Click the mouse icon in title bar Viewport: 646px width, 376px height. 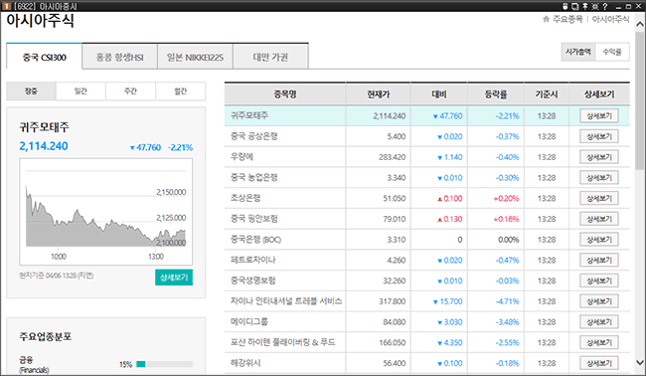565,6
